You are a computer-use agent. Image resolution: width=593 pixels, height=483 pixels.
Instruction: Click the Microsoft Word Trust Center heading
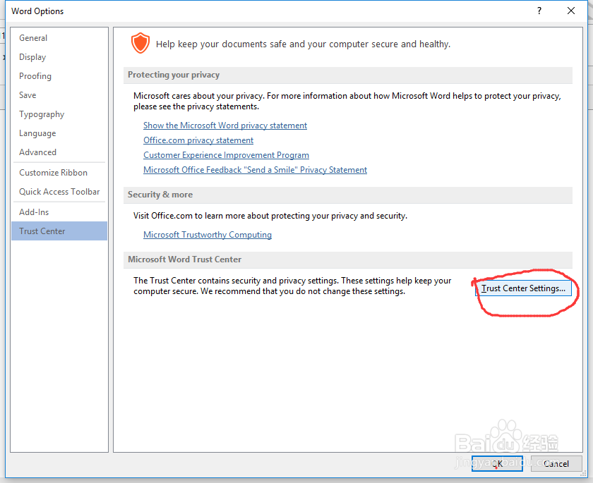coord(184,259)
